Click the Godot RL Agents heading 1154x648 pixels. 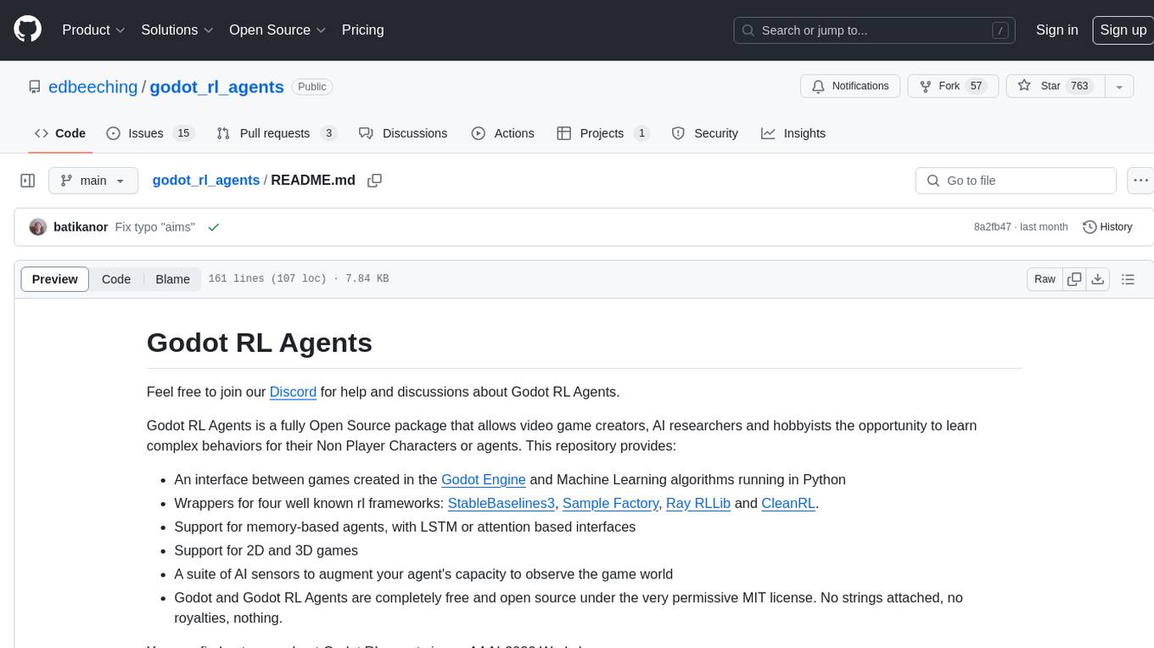click(260, 343)
